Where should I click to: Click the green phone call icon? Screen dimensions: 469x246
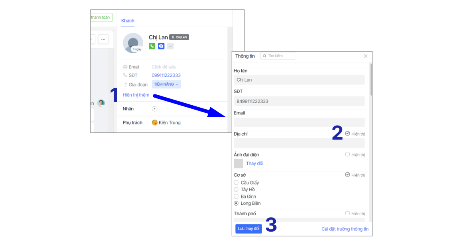pyautogui.click(x=152, y=46)
